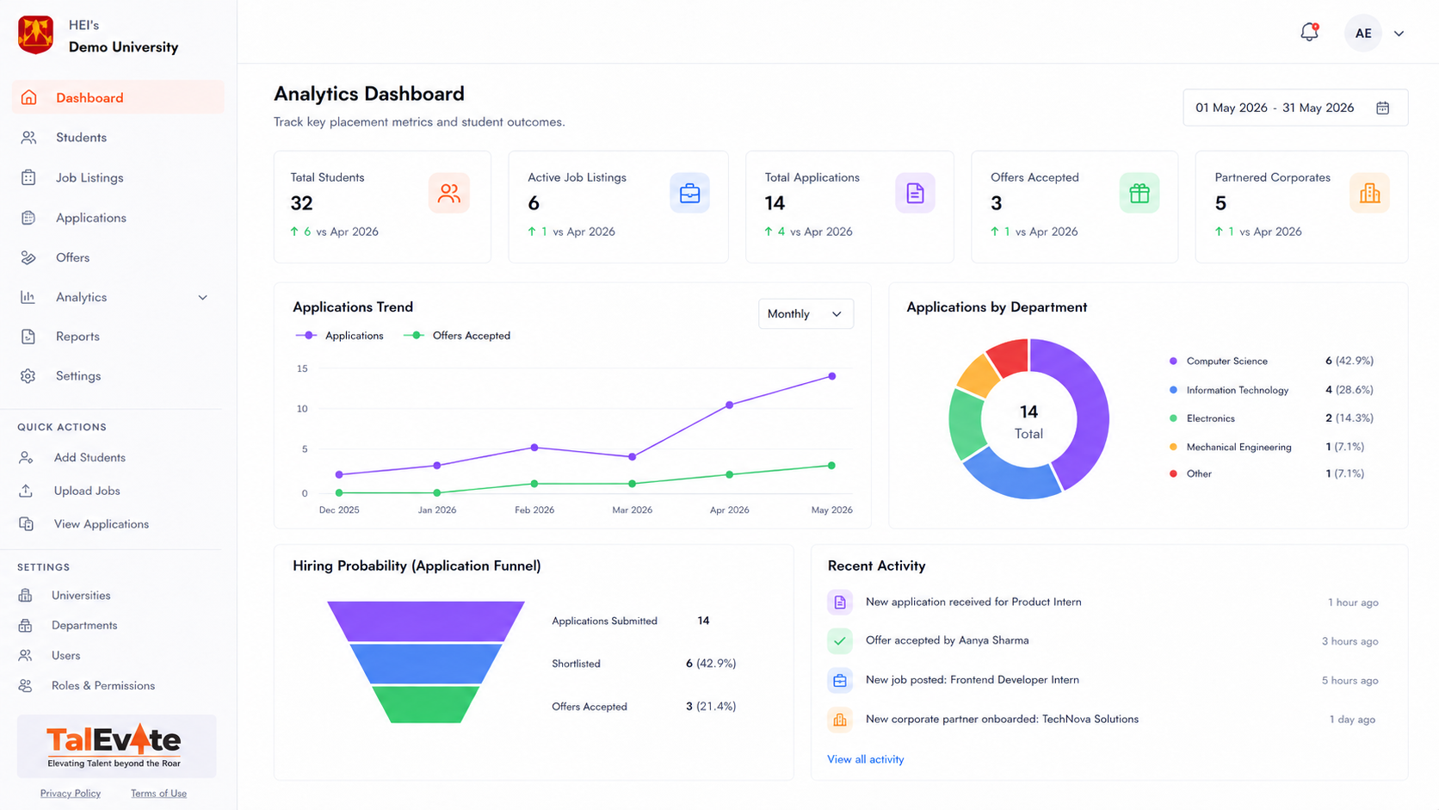Click the new application activity document icon
This screenshot has height=810, width=1439.
840,602
